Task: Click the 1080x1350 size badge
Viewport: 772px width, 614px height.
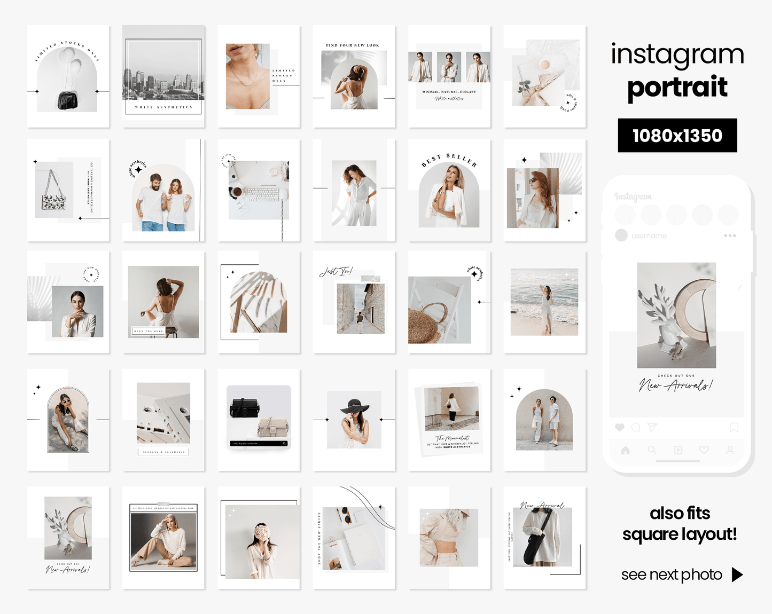Action: (x=677, y=135)
